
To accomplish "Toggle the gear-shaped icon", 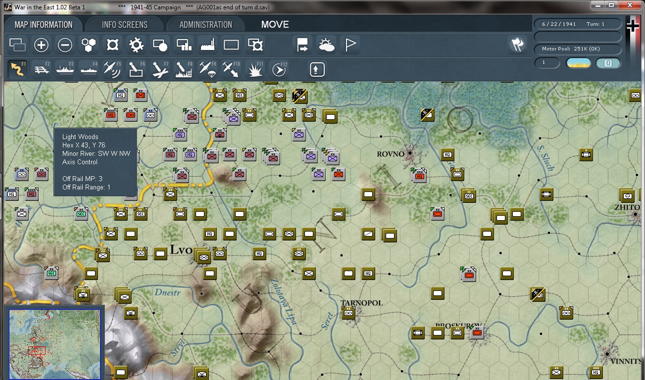I will [x=136, y=46].
